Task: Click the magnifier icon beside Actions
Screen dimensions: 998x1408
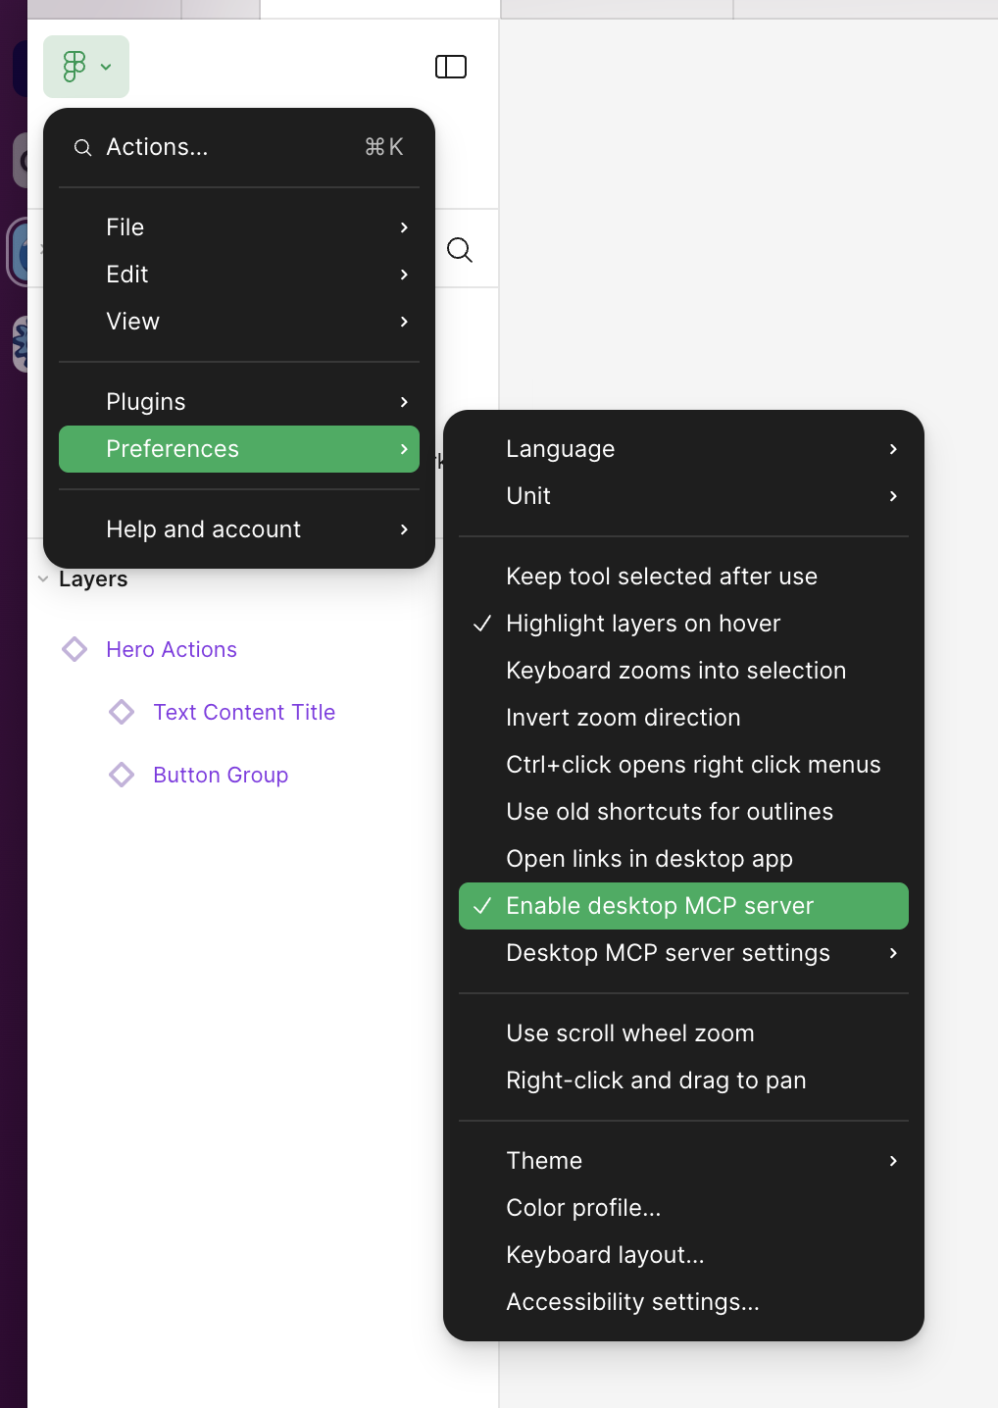Action: coord(82,147)
